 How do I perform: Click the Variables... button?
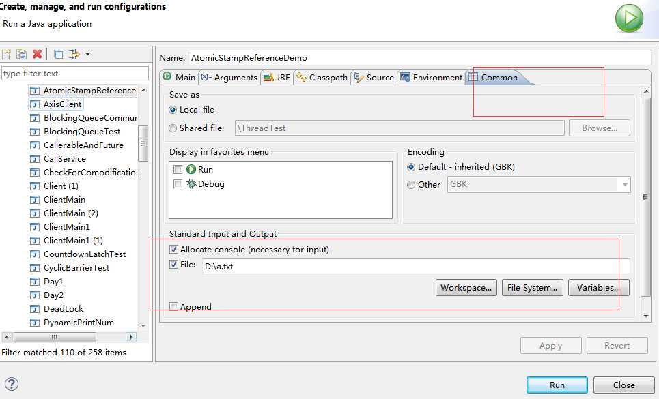[x=598, y=287]
